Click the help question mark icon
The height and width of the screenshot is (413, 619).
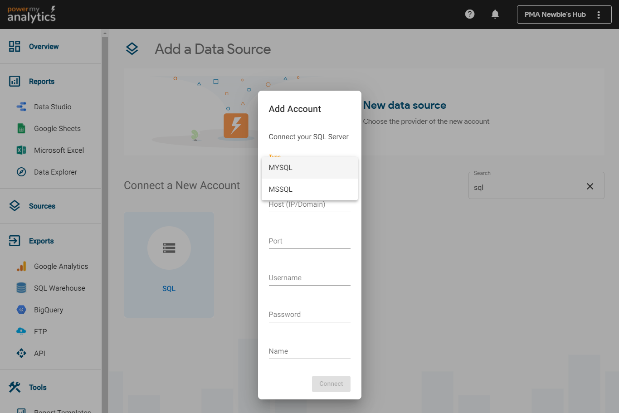click(x=470, y=14)
